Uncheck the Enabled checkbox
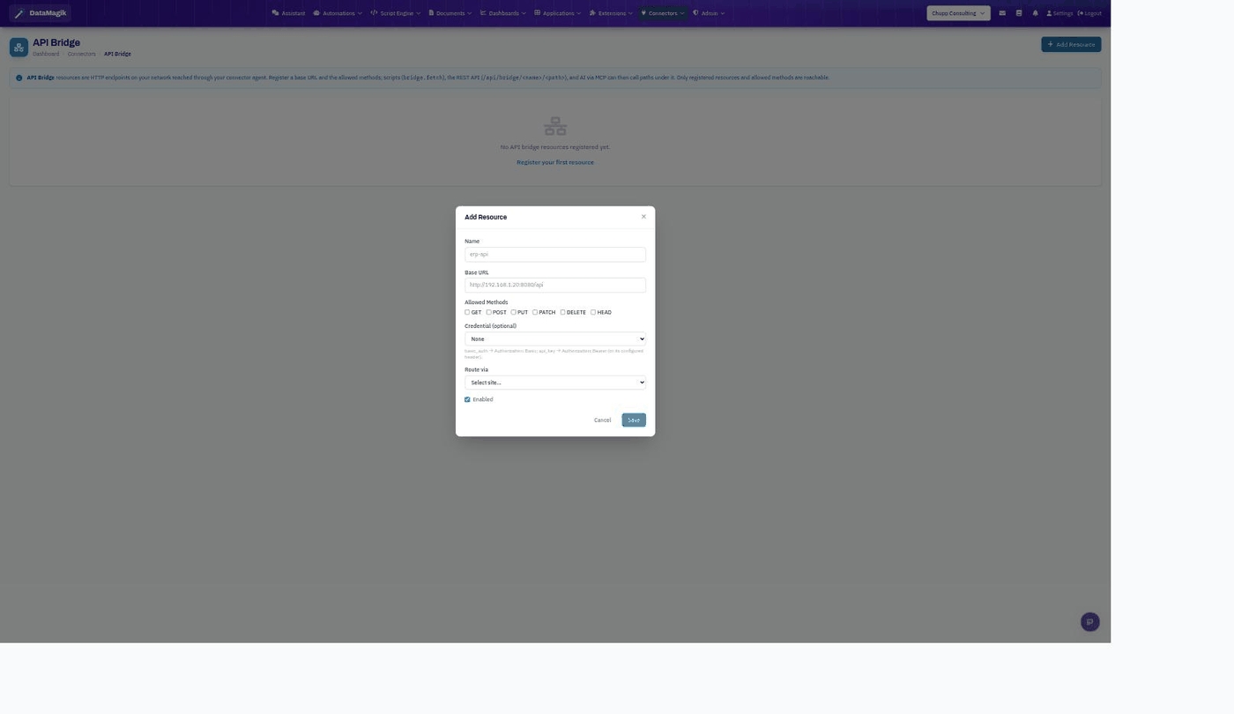Image resolution: width=1234 pixels, height=714 pixels. (467, 399)
